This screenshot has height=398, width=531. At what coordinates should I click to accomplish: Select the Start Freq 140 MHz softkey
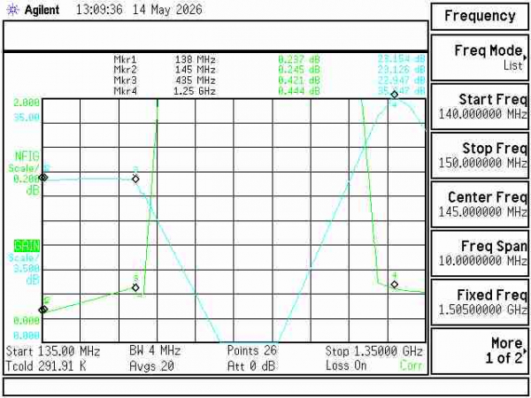(480, 107)
